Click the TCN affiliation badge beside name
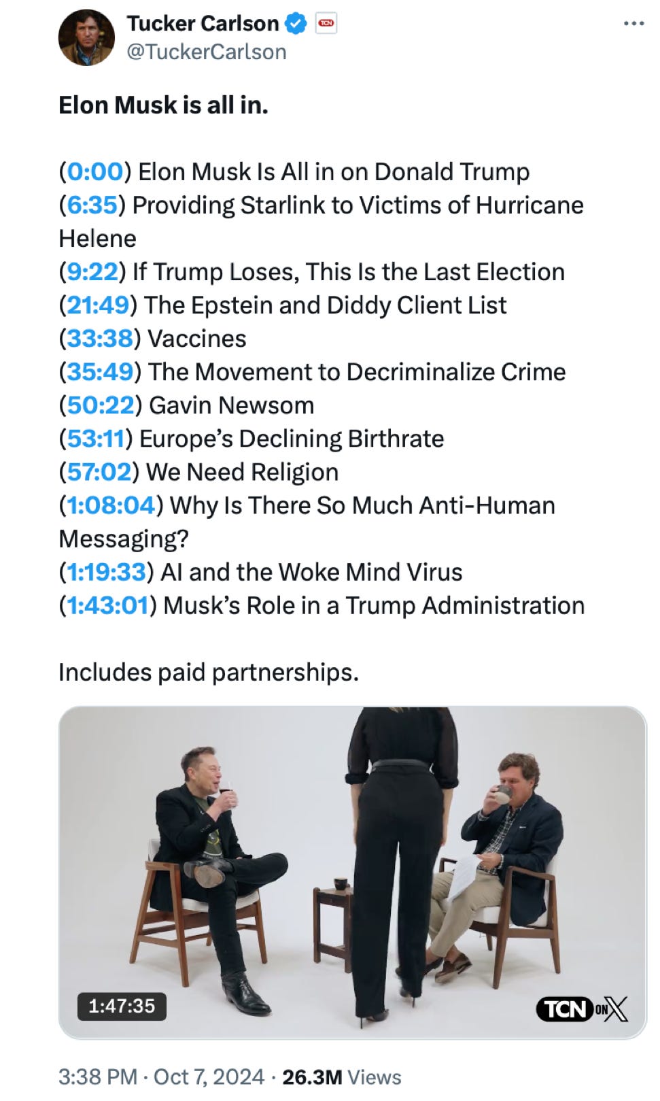 tap(326, 24)
